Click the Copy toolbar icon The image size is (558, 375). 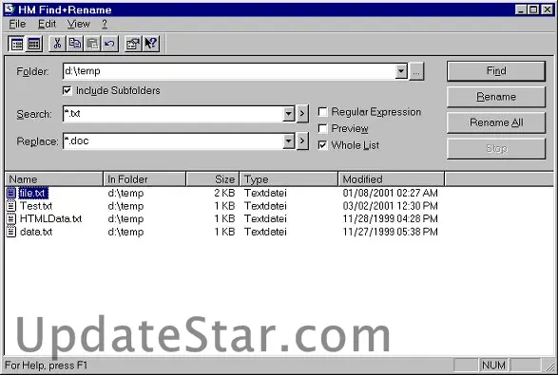(75, 44)
